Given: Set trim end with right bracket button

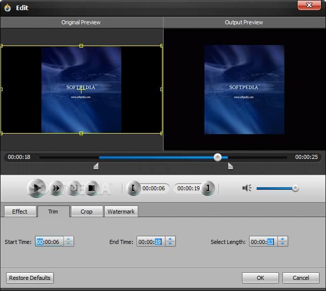Looking at the screenshot, I should tap(208, 188).
